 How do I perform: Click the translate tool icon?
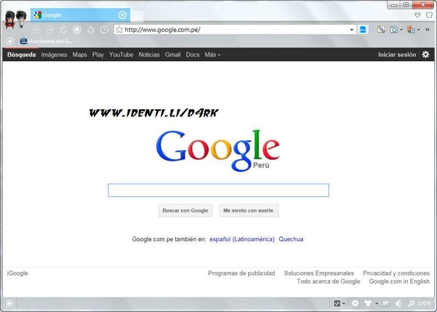pyautogui.click(x=411, y=29)
